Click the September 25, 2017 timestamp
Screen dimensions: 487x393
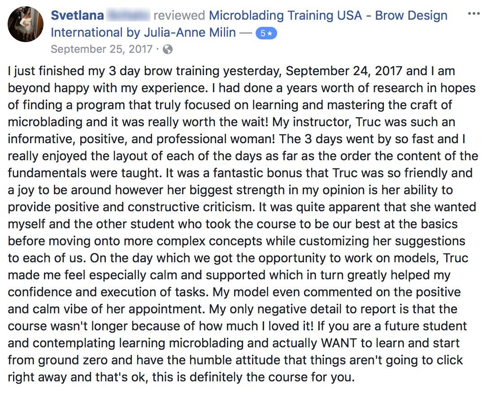click(102, 49)
